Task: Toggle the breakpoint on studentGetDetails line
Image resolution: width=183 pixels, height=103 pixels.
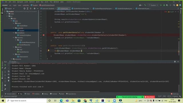Action: 43,35
